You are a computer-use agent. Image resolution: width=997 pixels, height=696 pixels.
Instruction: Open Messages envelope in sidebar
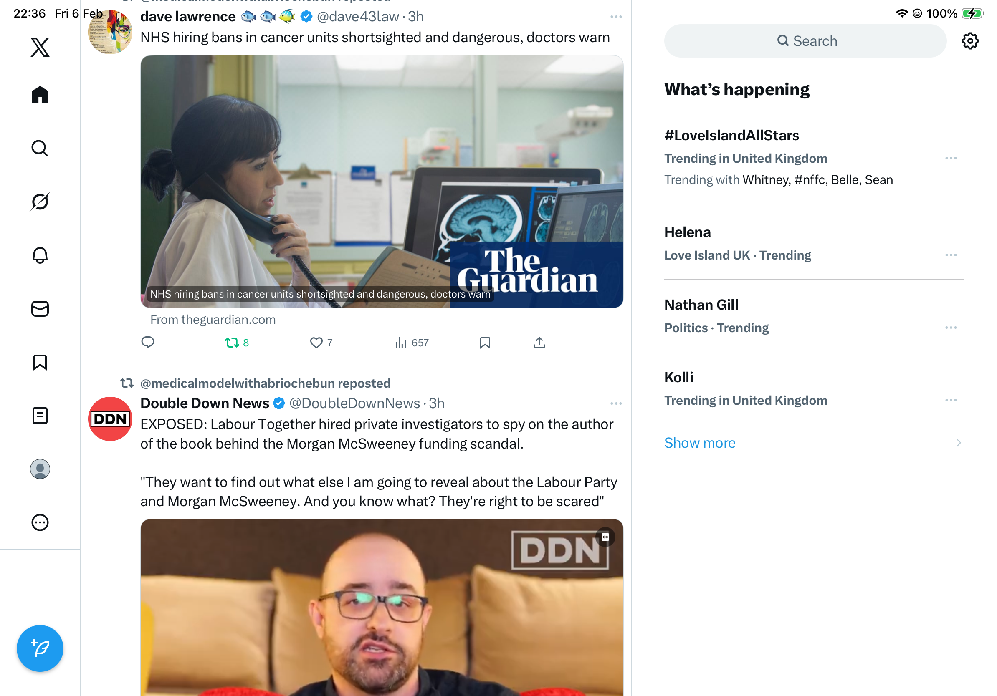(x=40, y=308)
